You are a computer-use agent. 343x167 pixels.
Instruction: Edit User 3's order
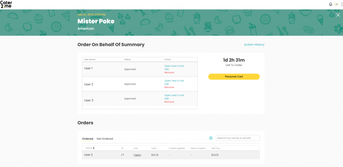pos(166,99)
